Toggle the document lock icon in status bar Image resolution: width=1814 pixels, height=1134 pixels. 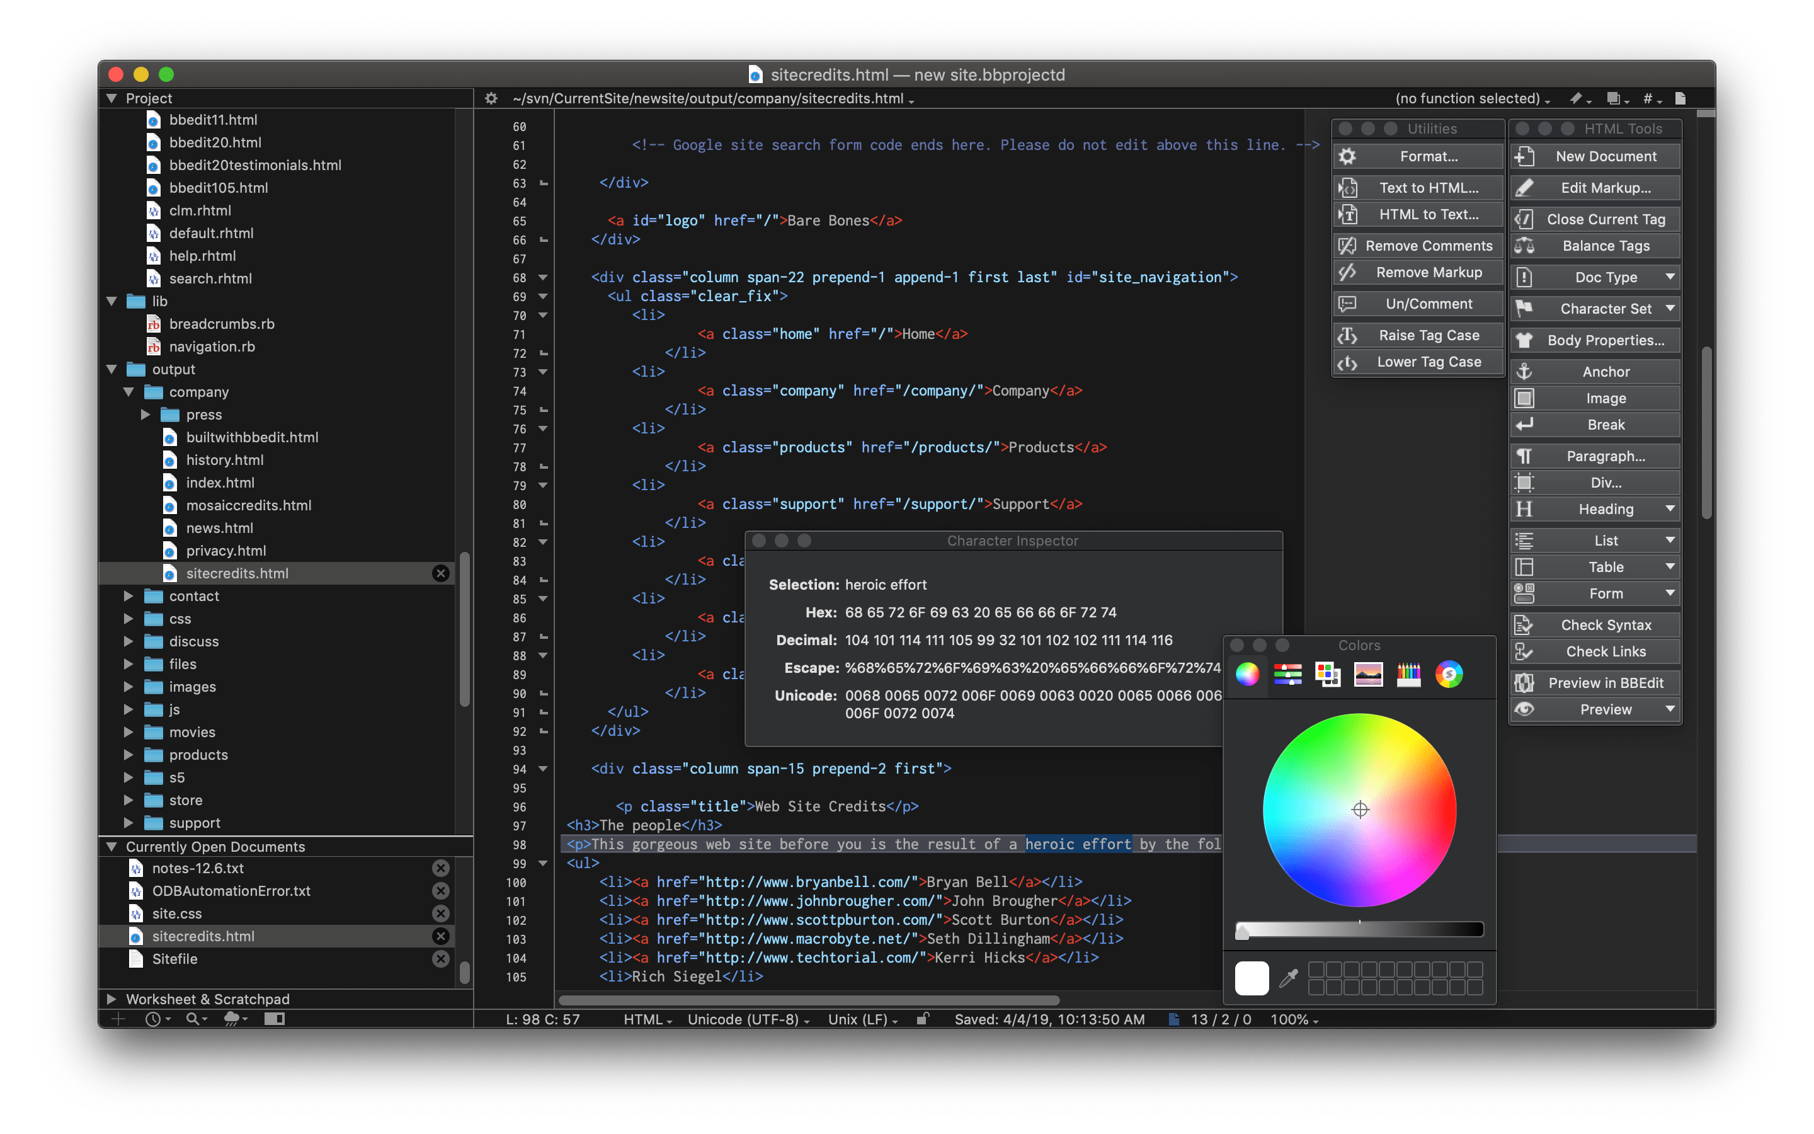click(923, 1019)
